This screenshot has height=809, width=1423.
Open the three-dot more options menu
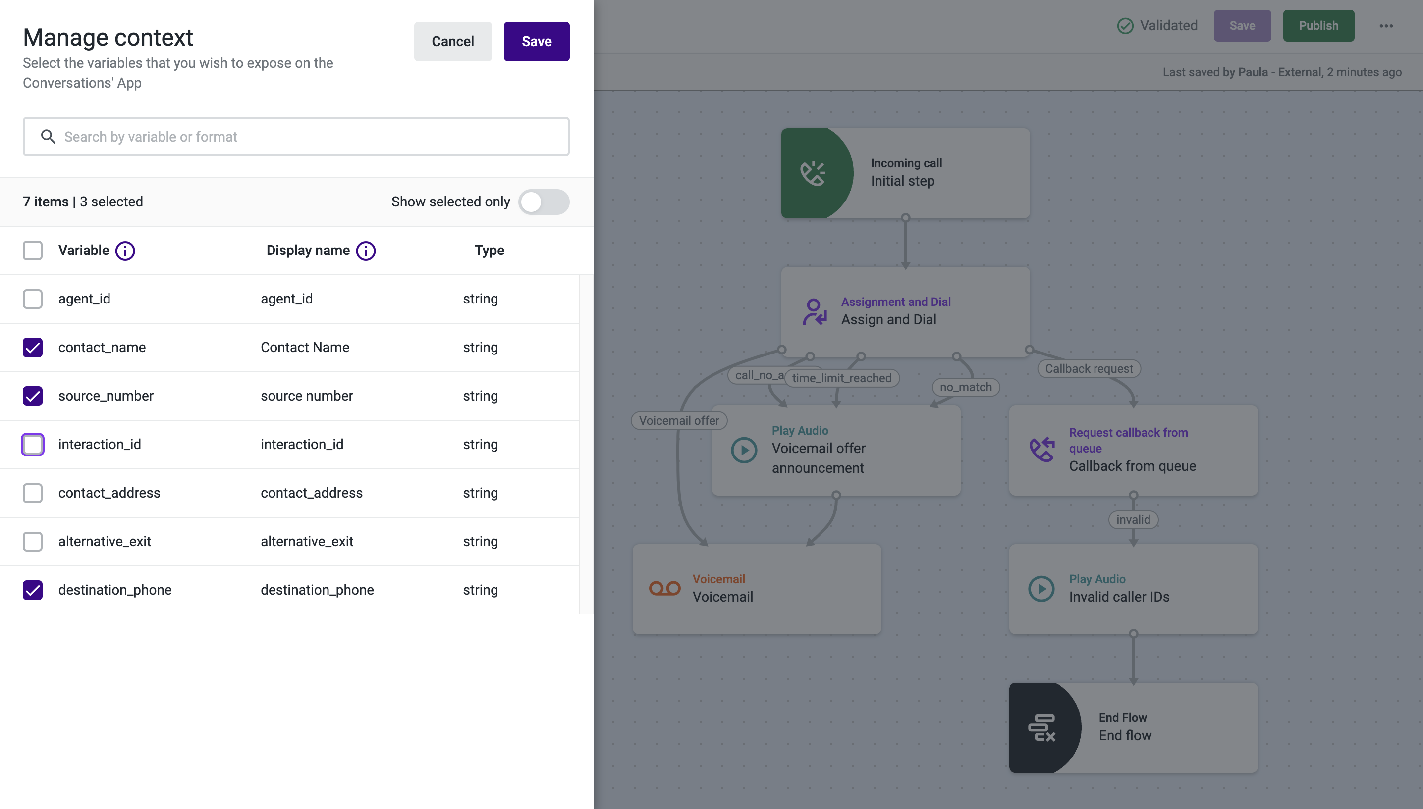click(x=1386, y=26)
